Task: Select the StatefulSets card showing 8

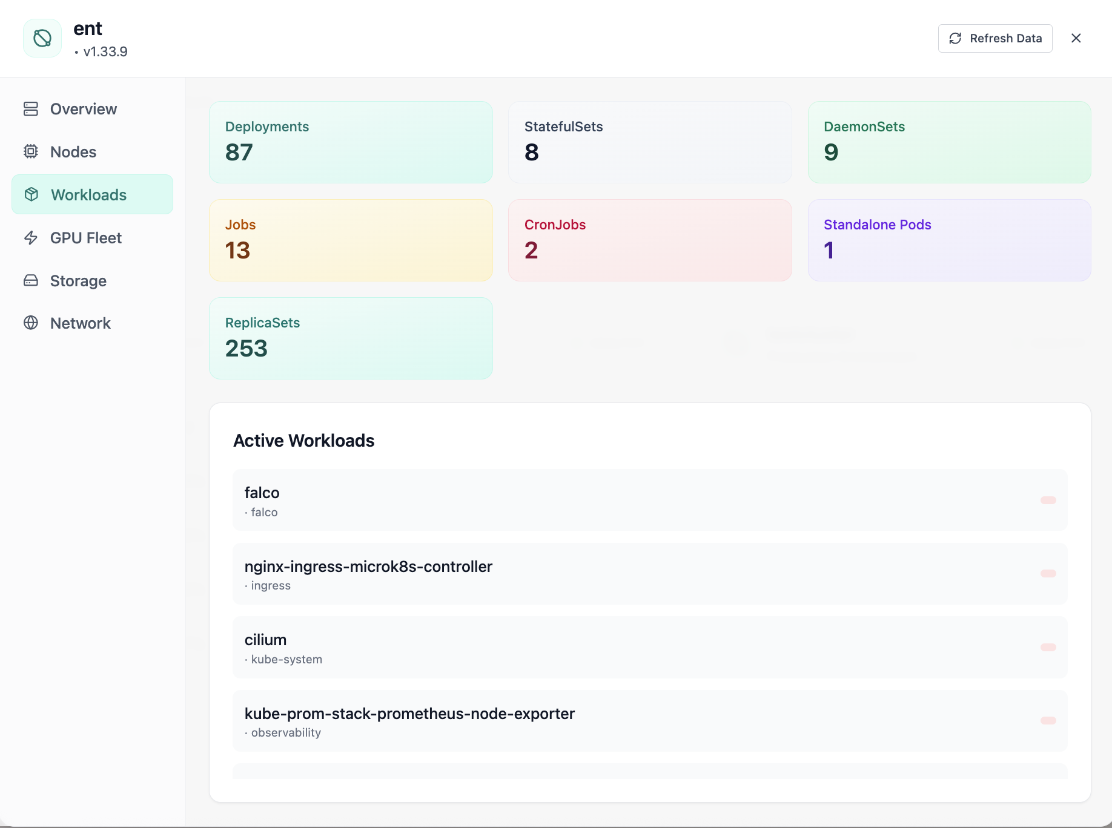Action: pos(650,142)
